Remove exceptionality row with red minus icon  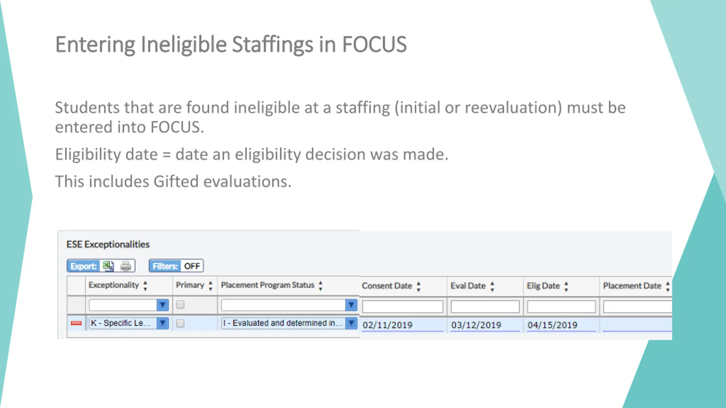click(x=76, y=323)
